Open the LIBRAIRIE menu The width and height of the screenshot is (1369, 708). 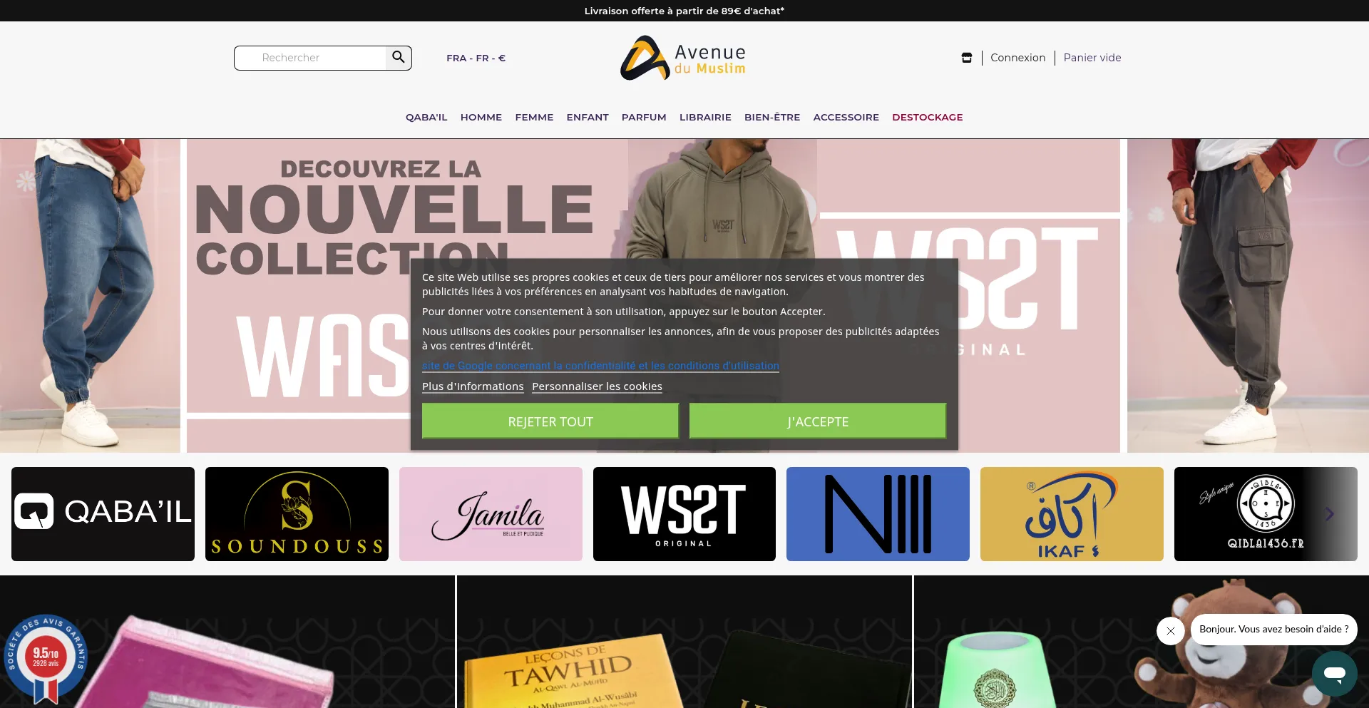tap(705, 118)
